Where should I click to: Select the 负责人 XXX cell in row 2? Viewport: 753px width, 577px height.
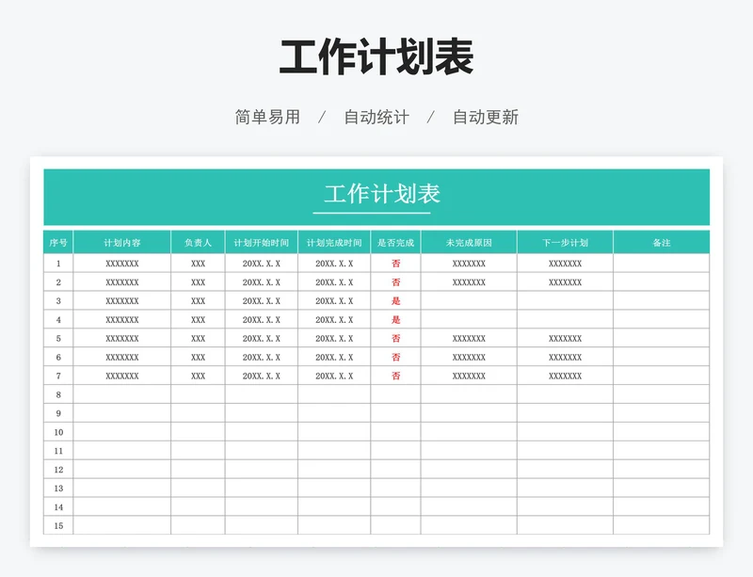click(198, 282)
